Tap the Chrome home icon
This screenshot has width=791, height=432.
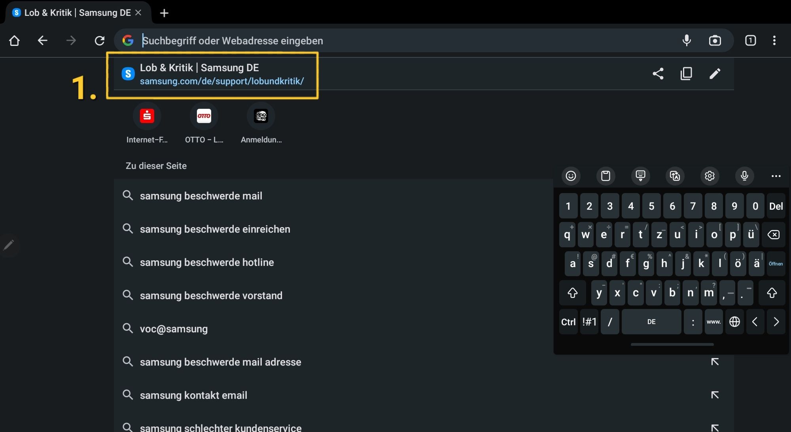coord(15,41)
